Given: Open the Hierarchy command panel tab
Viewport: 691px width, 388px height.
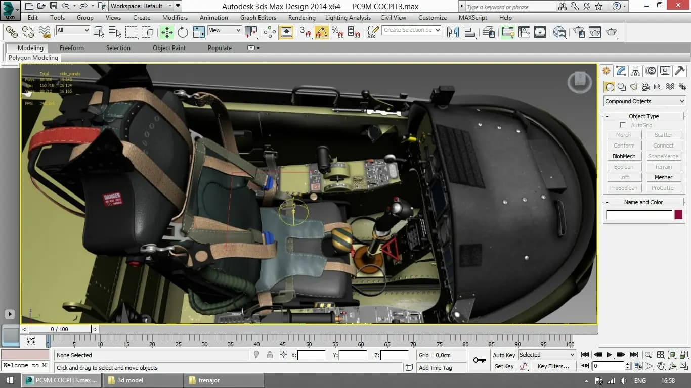Looking at the screenshot, I should point(636,71).
